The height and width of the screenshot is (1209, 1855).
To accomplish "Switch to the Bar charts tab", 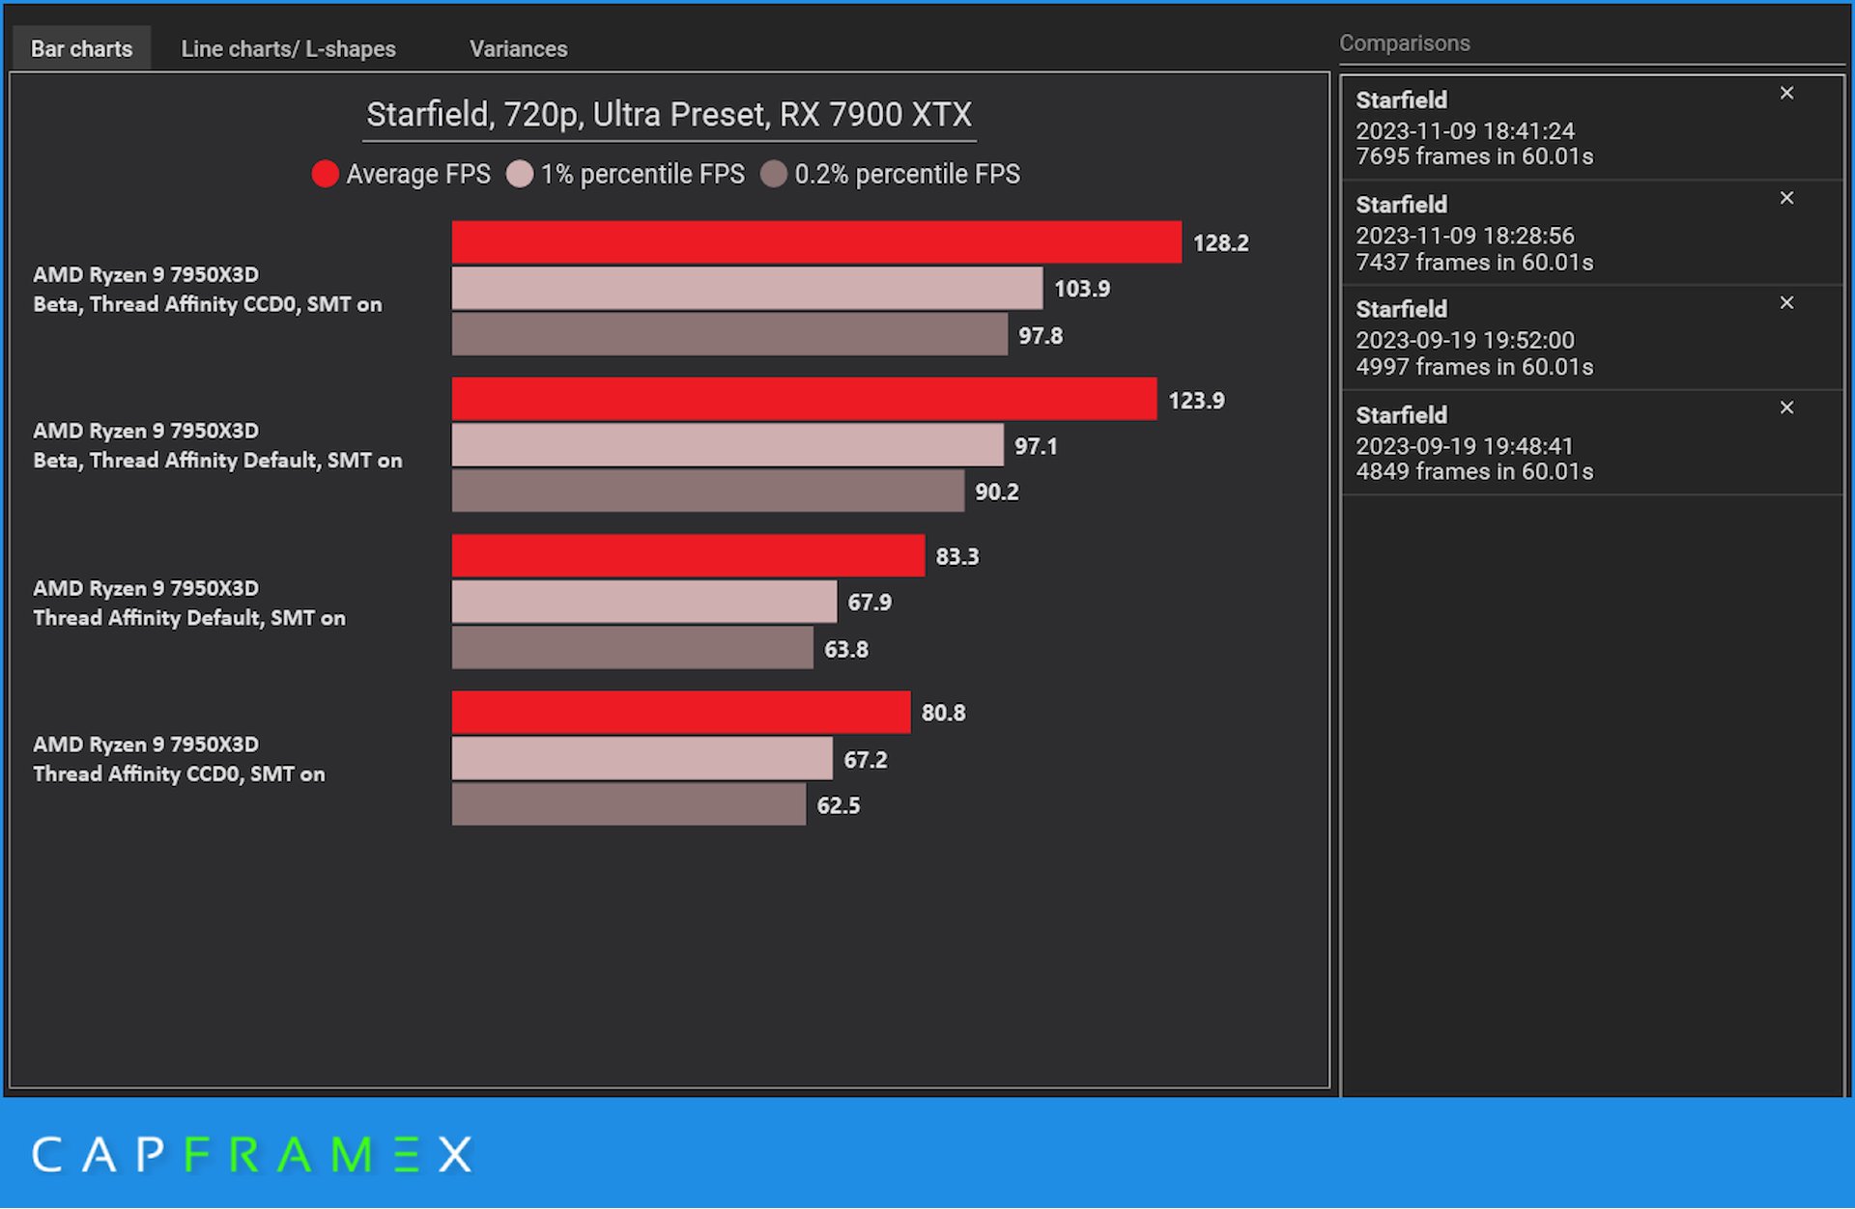I will (x=81, y=48).
